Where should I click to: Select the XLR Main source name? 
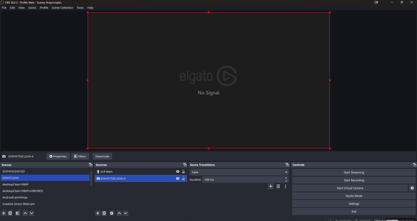[x=106, y=171]
